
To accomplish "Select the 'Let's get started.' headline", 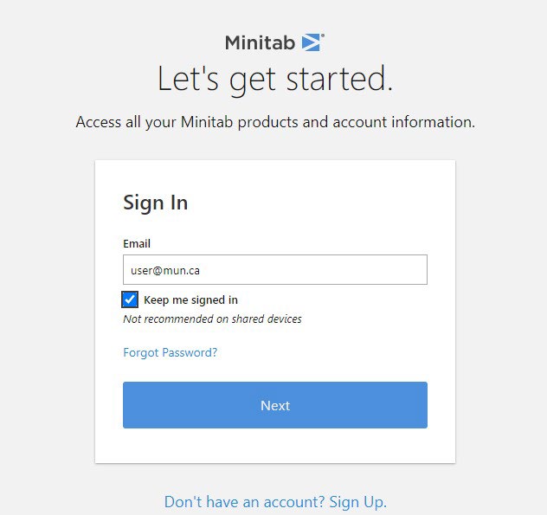I will click(x=275, y=79).
